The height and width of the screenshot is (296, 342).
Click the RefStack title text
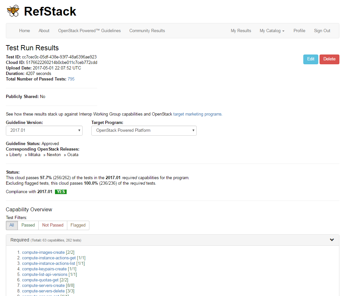pyautogui.click(x=50, y=11)
